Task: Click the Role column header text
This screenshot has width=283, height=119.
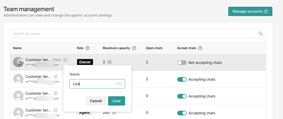Action: [80, 48]
